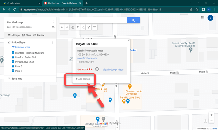Click Add to map in popup
Screen dimensions: 218x130
[x=83, y=79]
